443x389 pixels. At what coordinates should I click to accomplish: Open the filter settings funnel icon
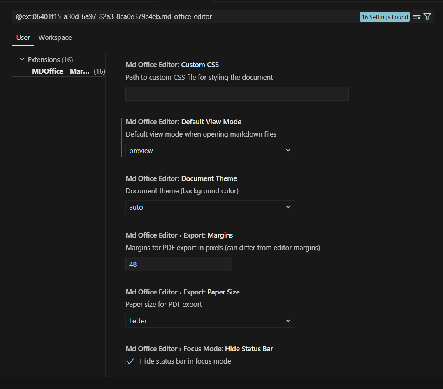coord(427,16)
